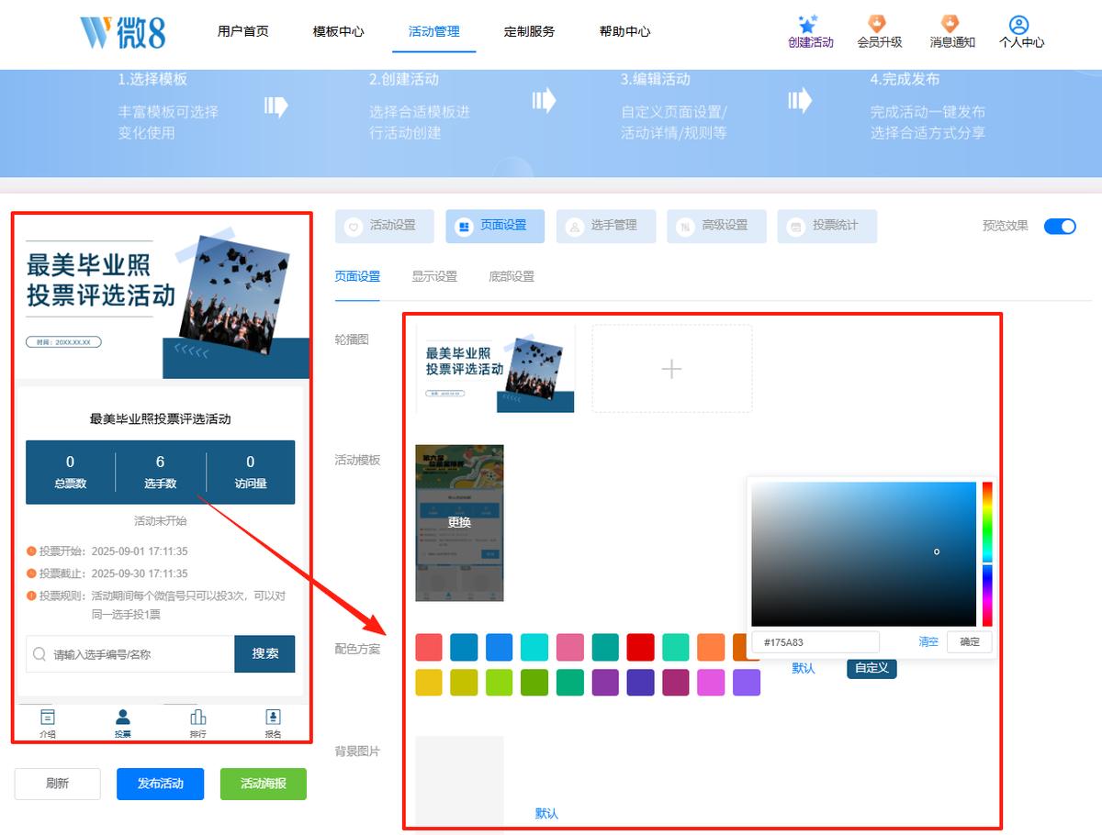Select the carousel image thumbnail under 轮播图
This screenshot has width=1102, height=835.
[496, 369]
